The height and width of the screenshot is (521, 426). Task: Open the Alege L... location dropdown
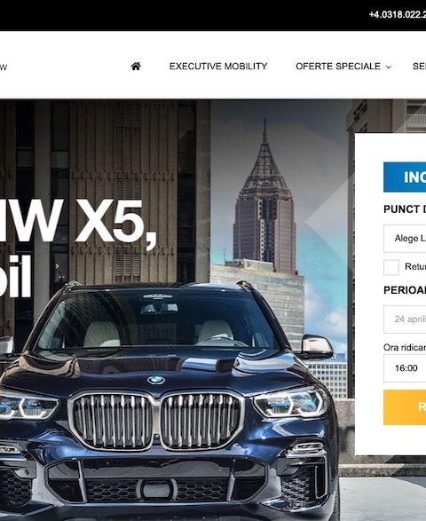click(405, 239)
